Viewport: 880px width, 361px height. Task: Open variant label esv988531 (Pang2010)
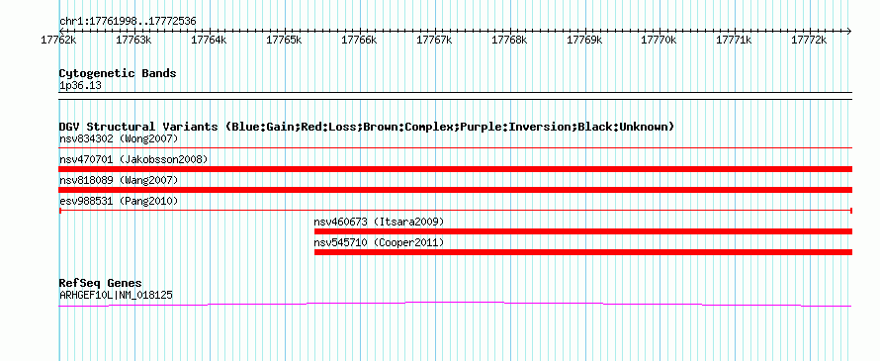119,201
